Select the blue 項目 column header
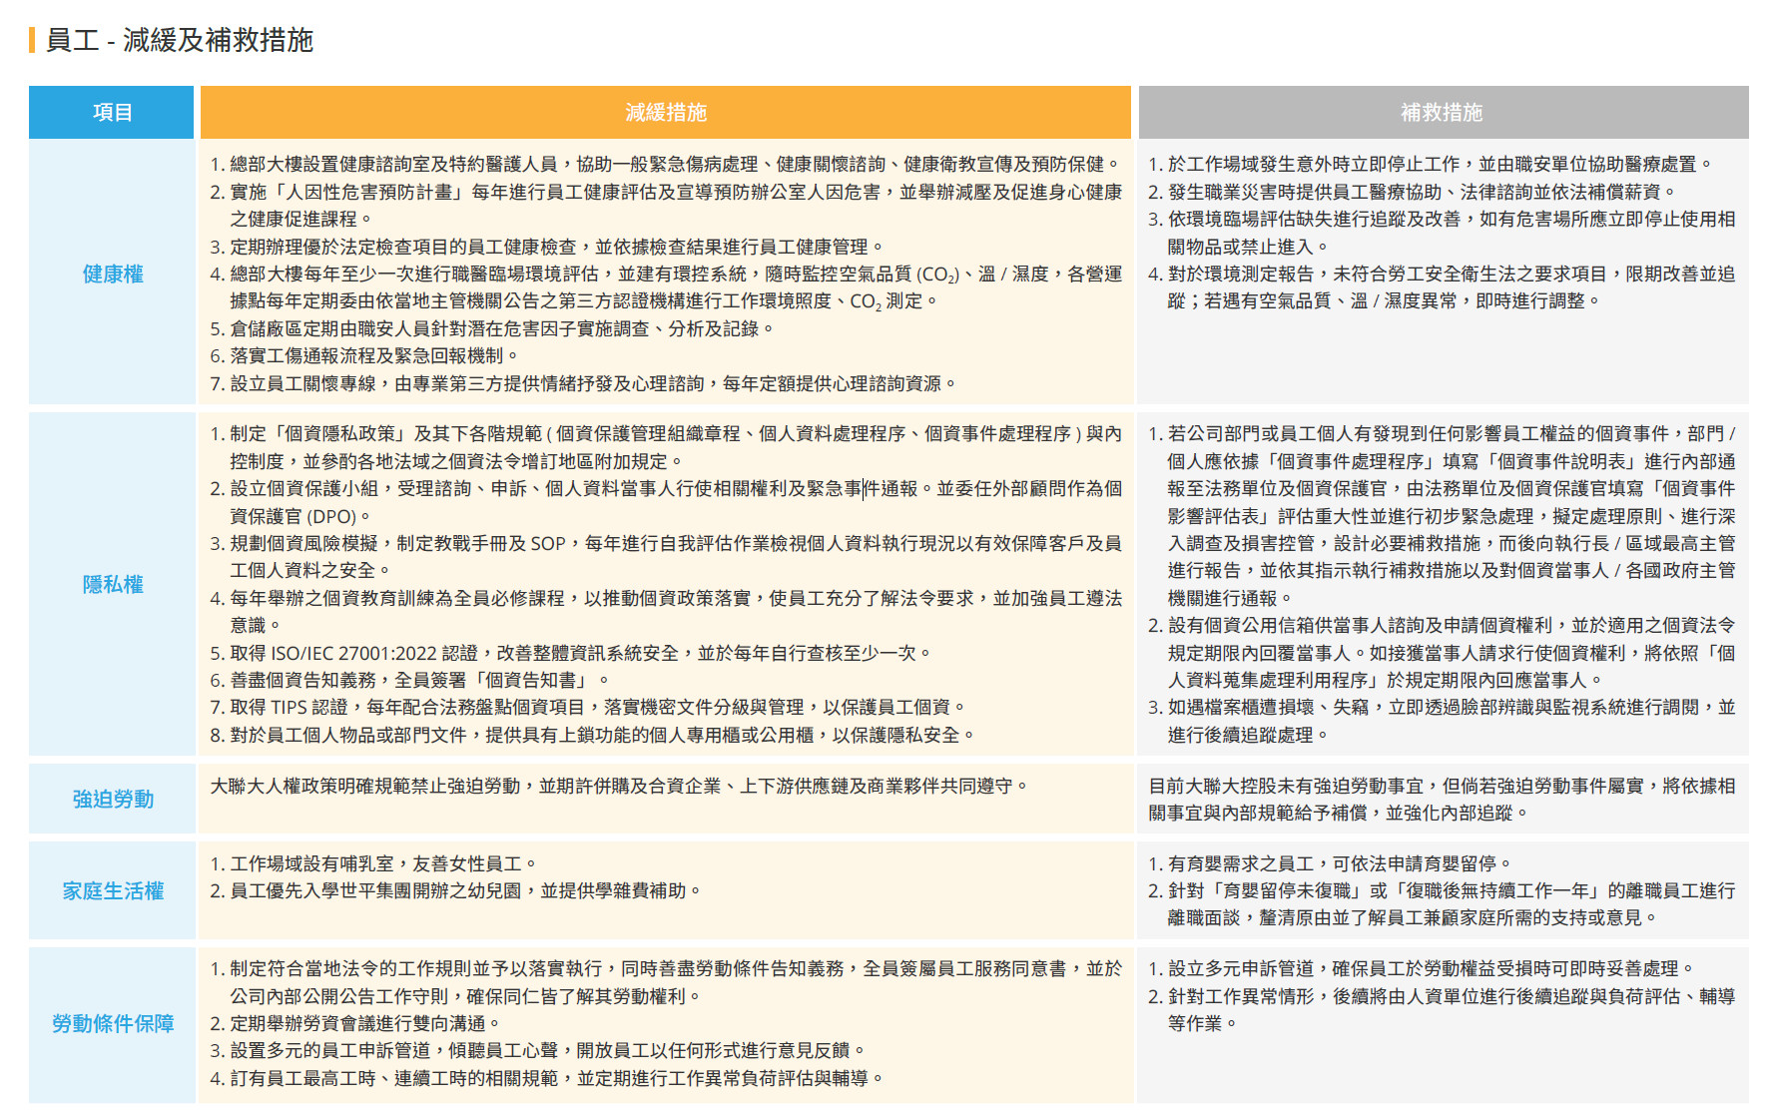This screenshot has width=1771, height=1114. click(112, 112)
